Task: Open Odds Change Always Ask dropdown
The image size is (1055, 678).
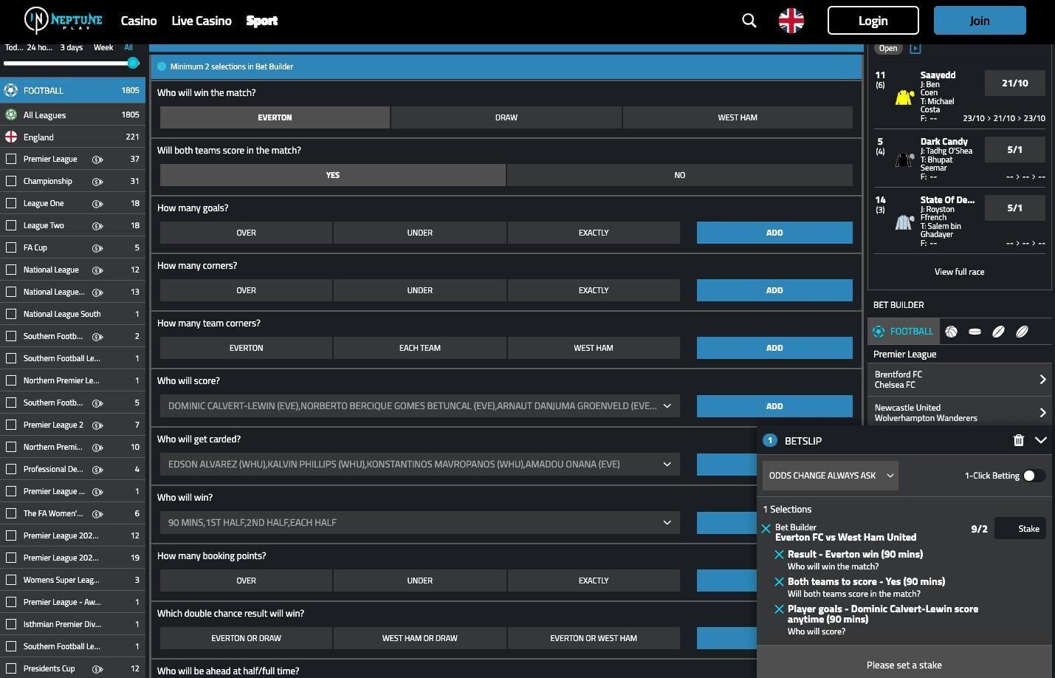Action: click(x=831, y=476)
